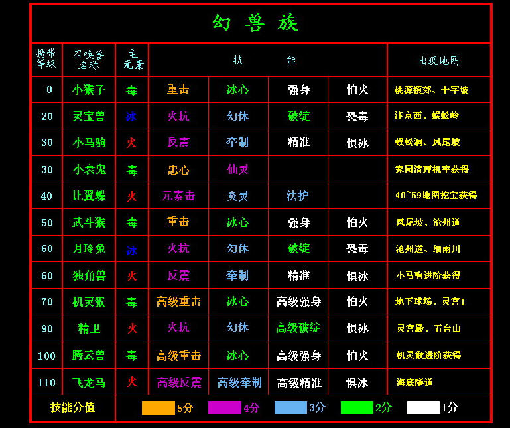Click the 忠心 skill cell
510x428 pixels.
tap(178, 170)
